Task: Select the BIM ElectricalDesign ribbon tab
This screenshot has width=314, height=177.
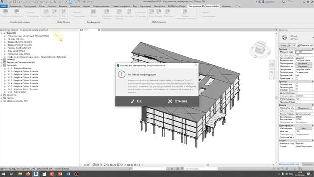Action: tap(177, 6)
